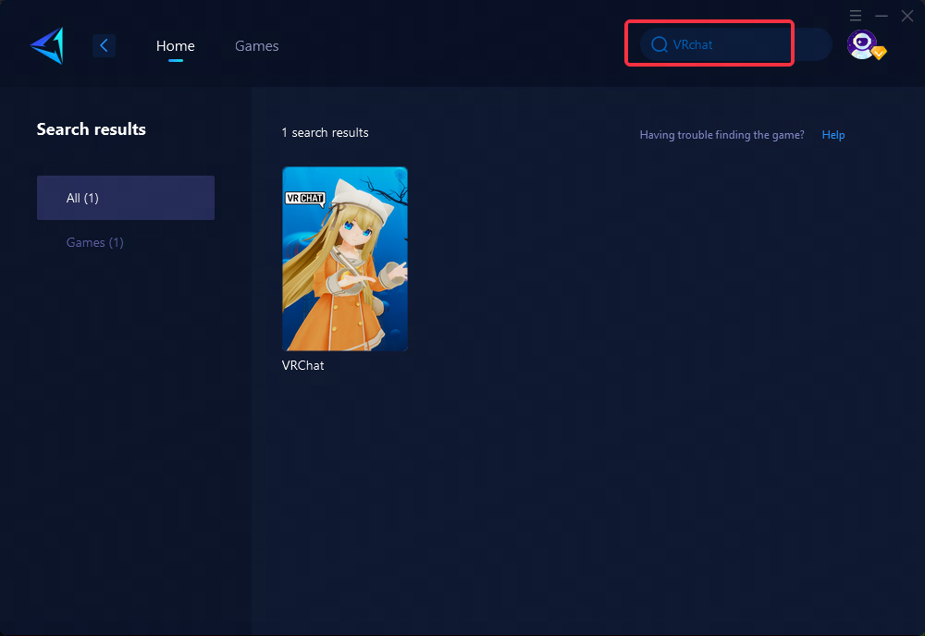Click "Having trouble finding the game?" text
This screenshot has width=925, height=636.
(x=722, y=135)
